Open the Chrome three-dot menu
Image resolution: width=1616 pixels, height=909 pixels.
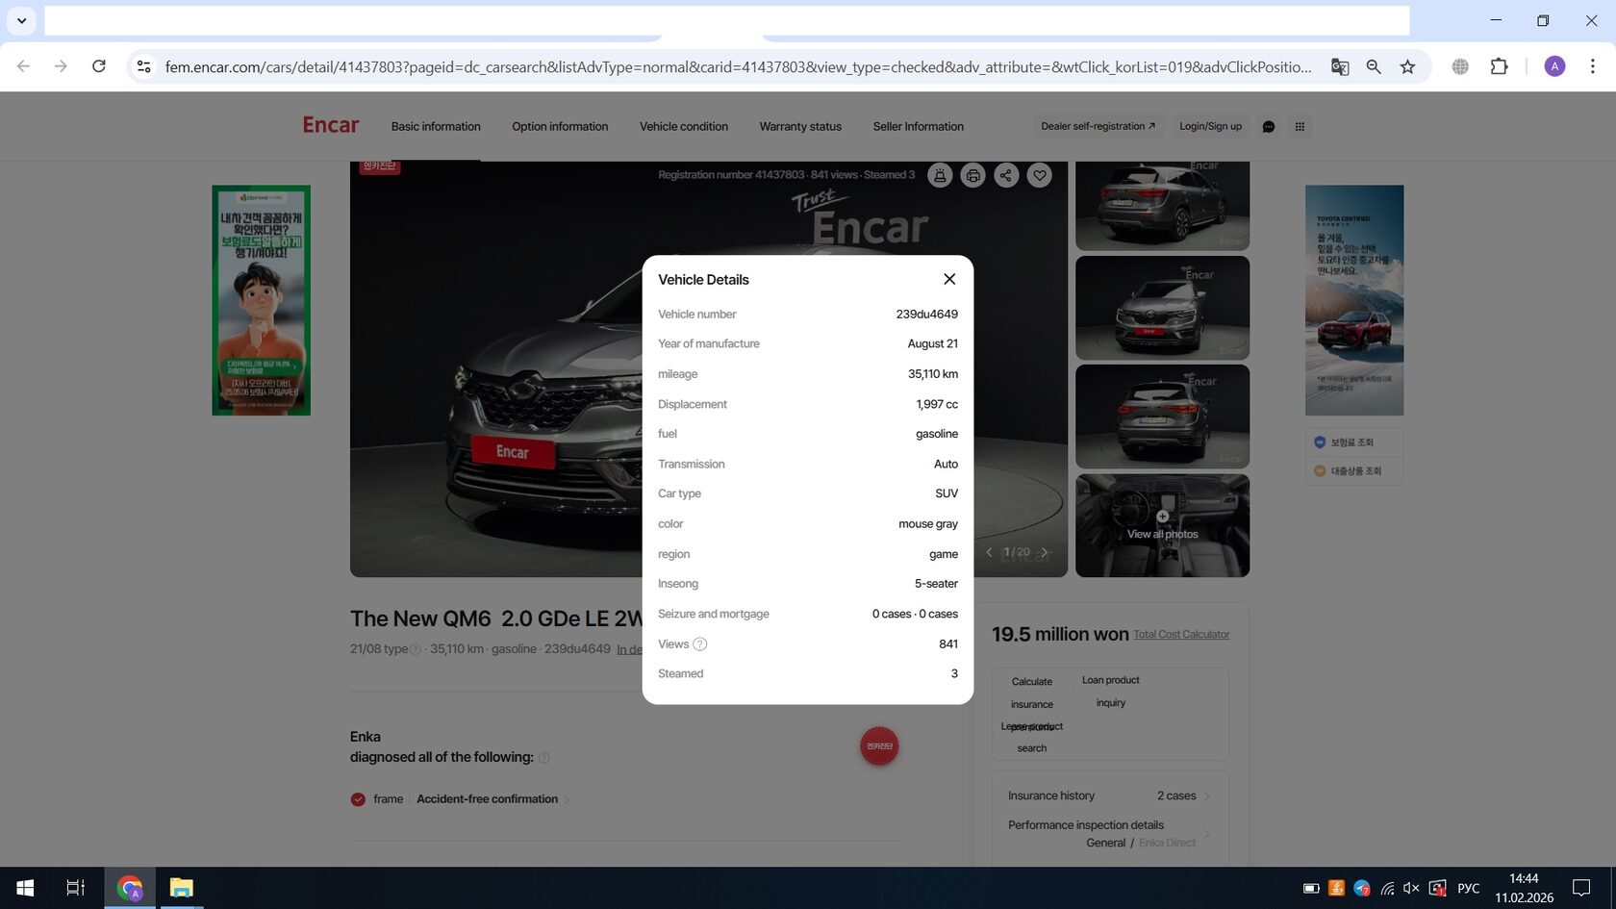1593,66
